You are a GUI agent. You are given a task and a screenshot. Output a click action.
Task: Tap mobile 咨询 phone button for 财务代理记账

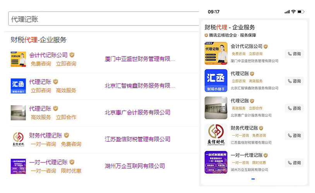294,135
